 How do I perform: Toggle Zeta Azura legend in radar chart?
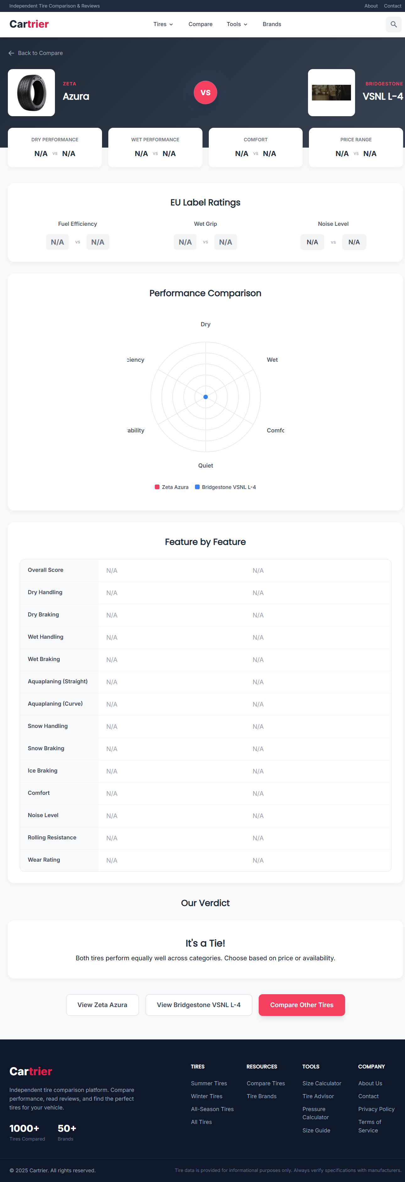click(x=171, y=487)
